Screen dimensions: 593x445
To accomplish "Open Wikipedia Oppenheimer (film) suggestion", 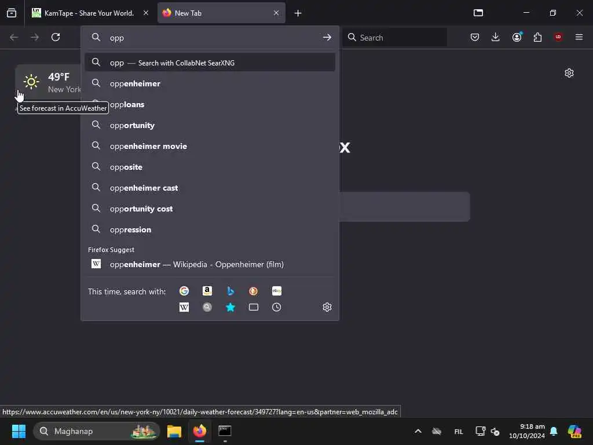I will point(210,264).
